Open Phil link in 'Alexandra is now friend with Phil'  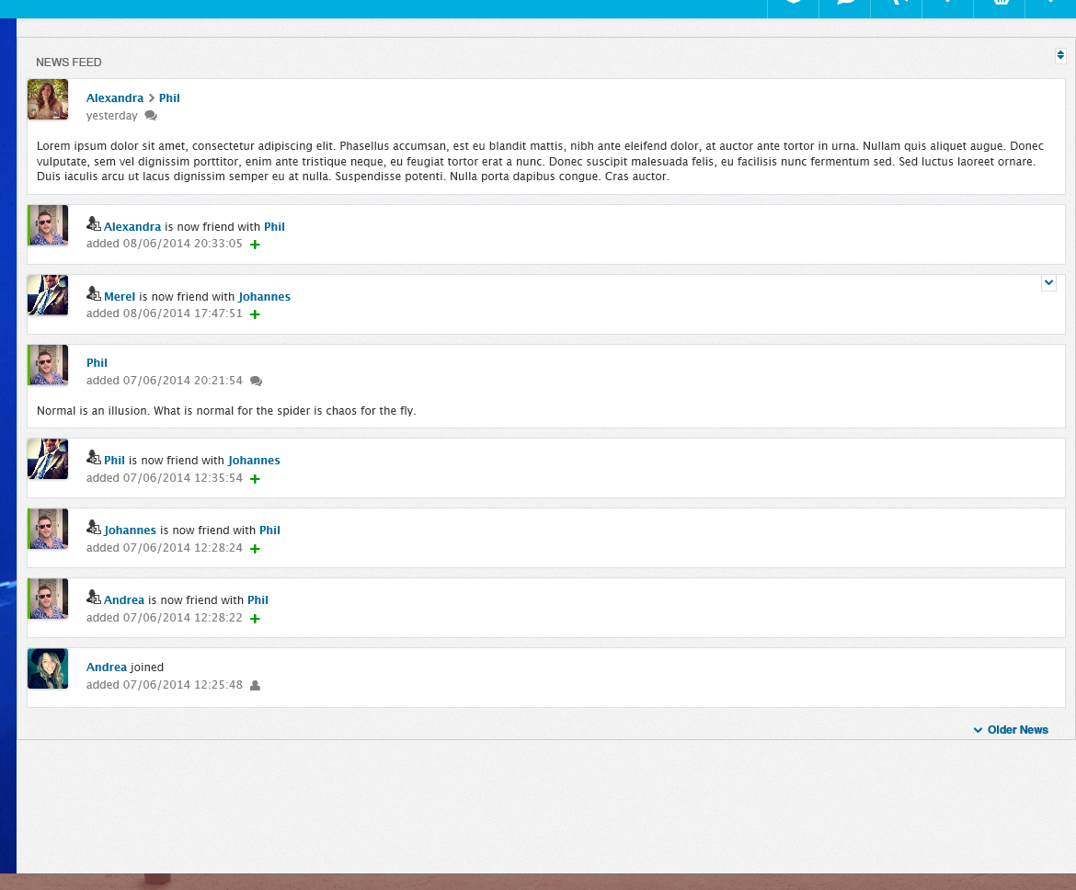pyautogui.click(x=274, y=227)
